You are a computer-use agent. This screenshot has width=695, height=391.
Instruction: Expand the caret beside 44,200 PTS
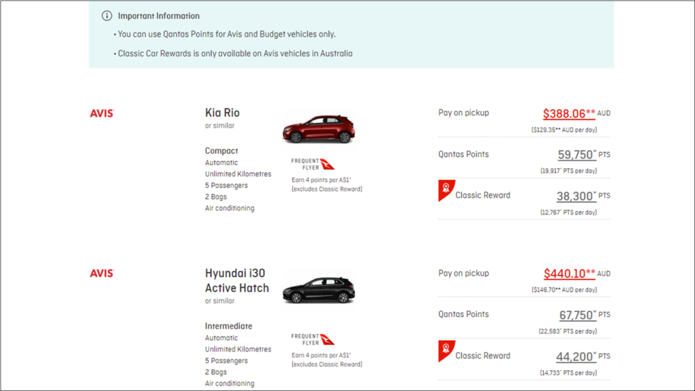[595, 353]
